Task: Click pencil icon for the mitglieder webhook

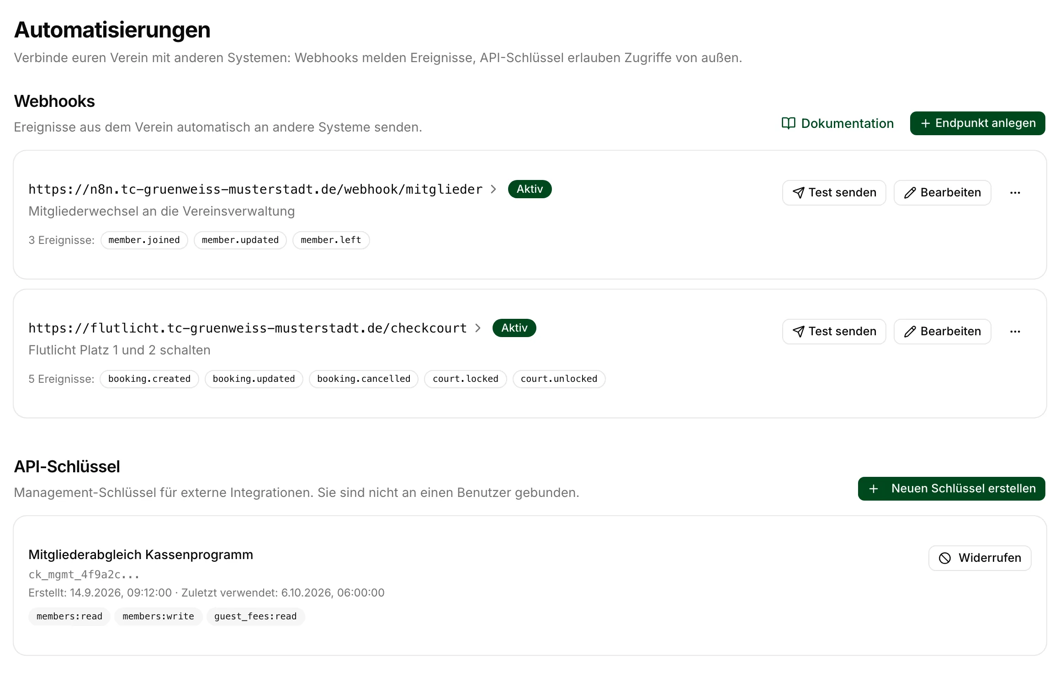Action: pos(910,193)
